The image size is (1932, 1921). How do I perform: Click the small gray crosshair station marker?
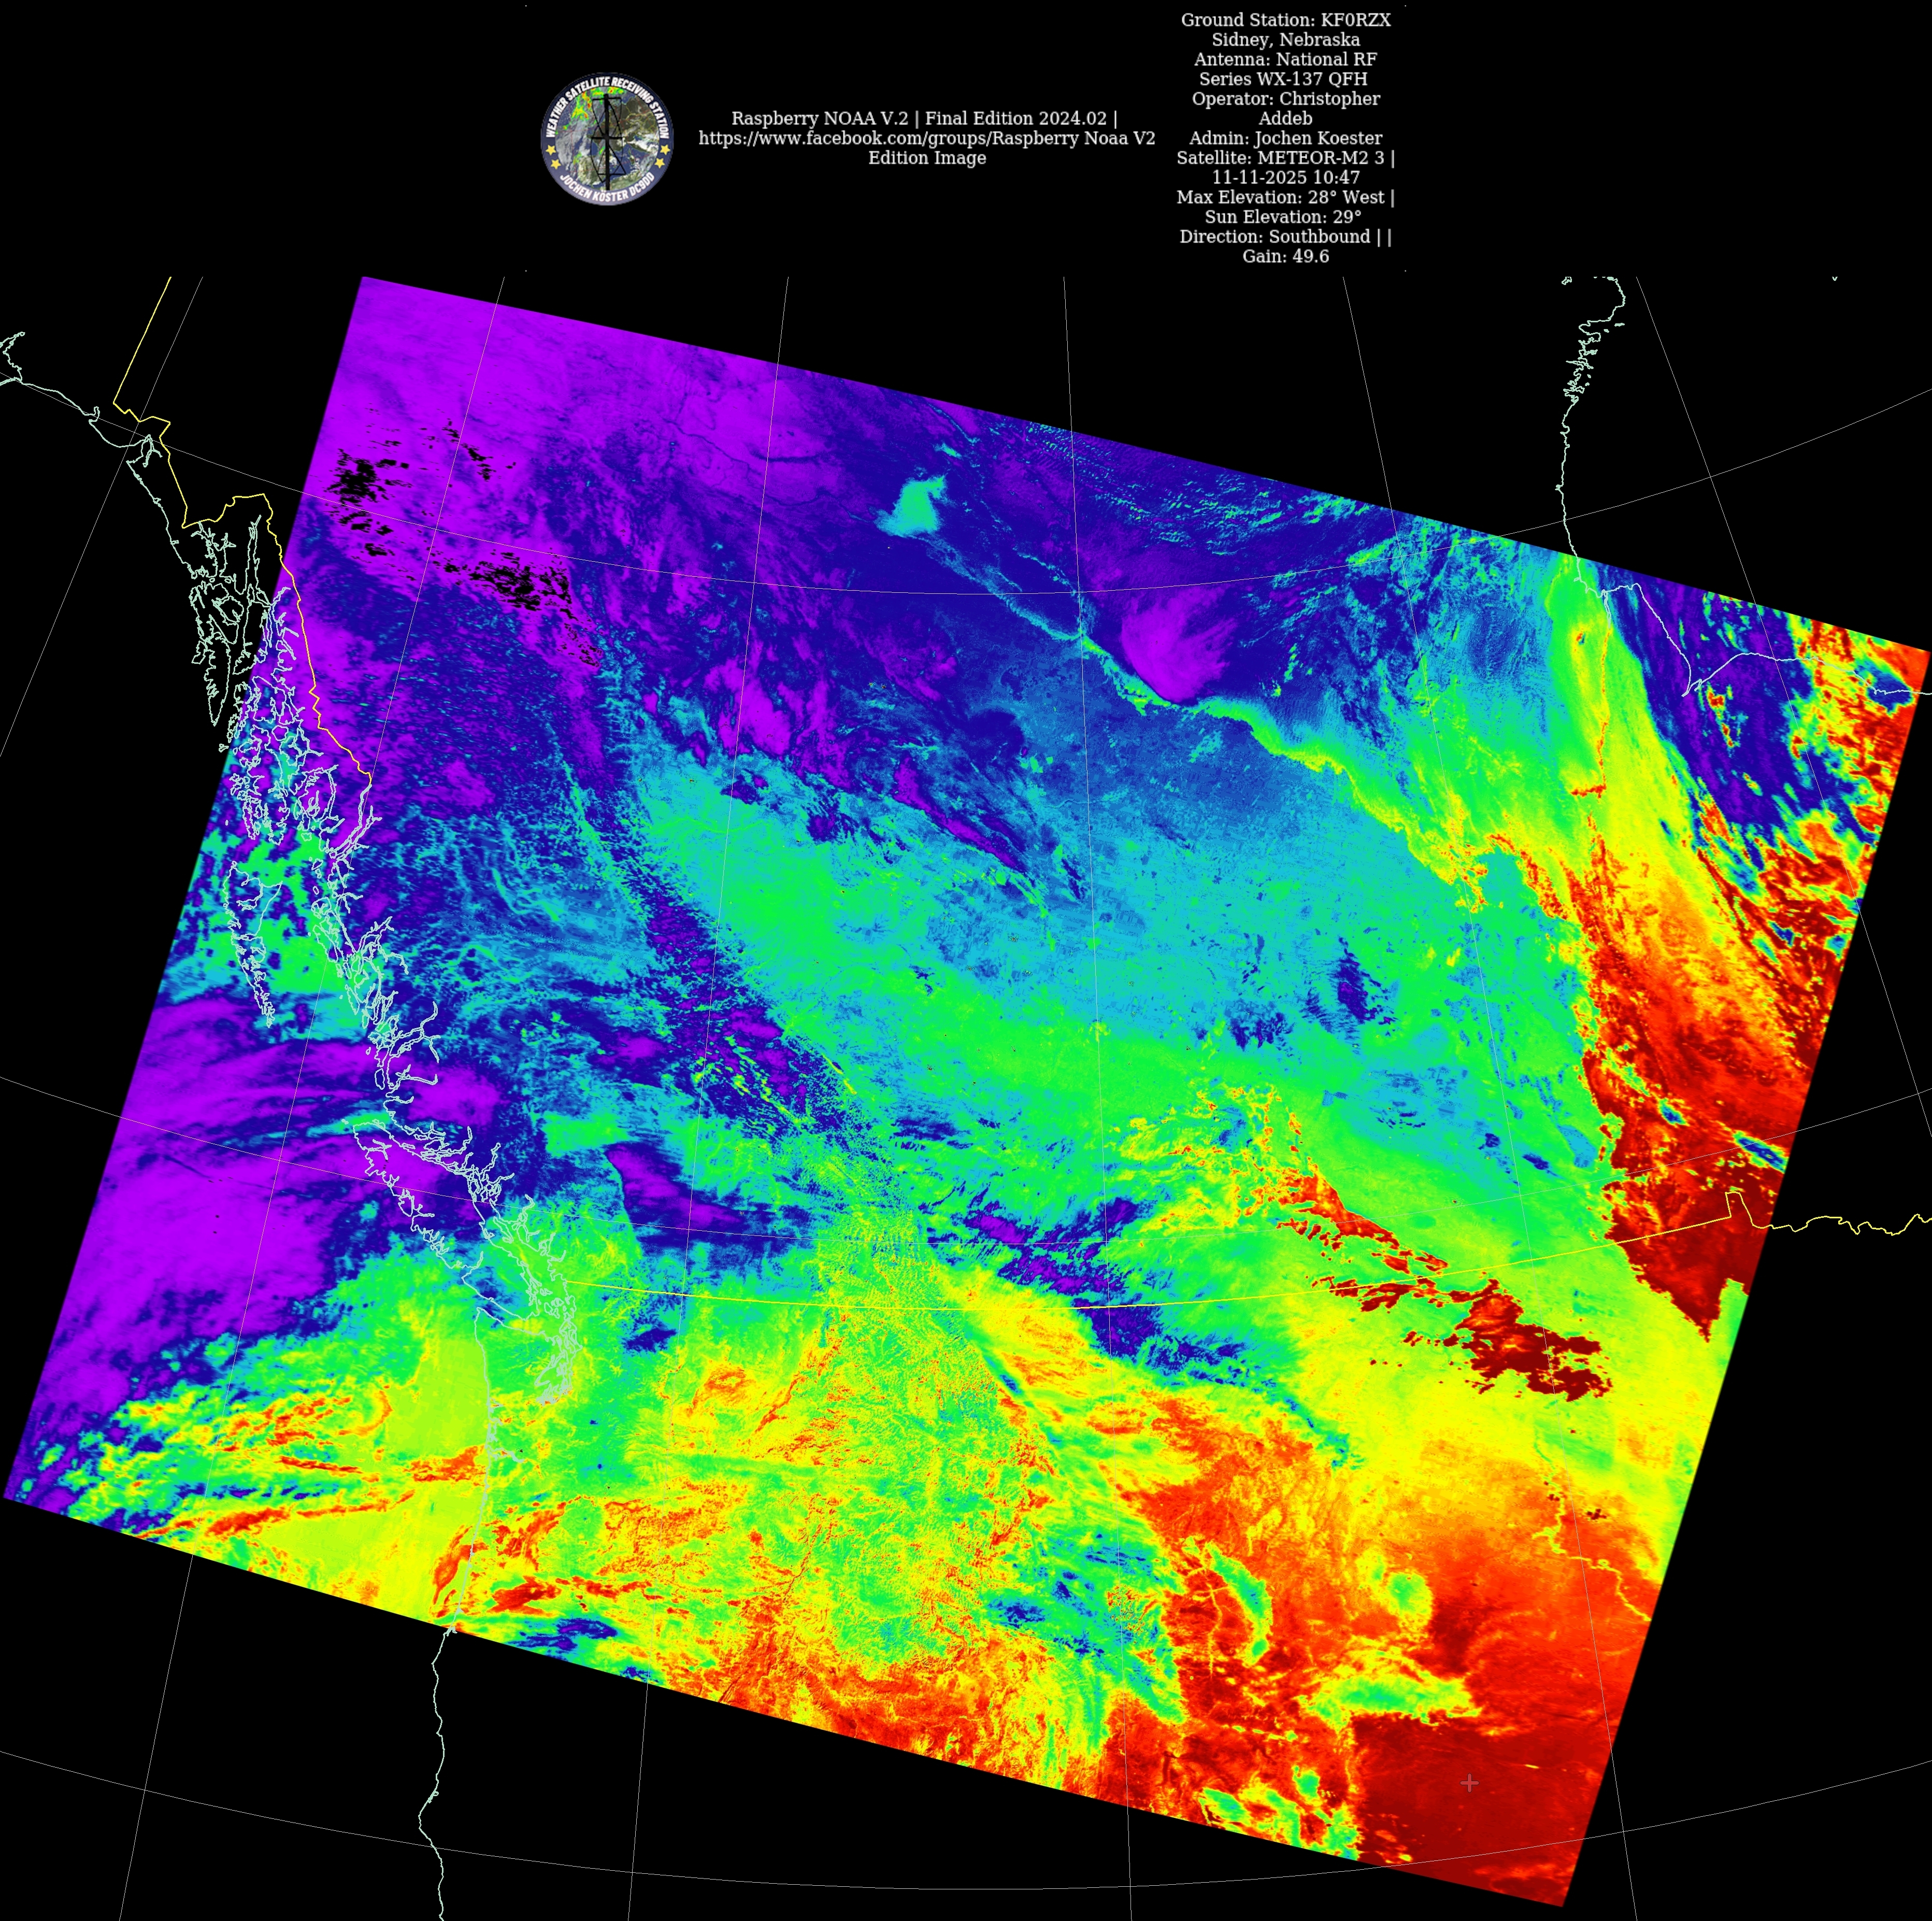click(x=1469, y=1782)
